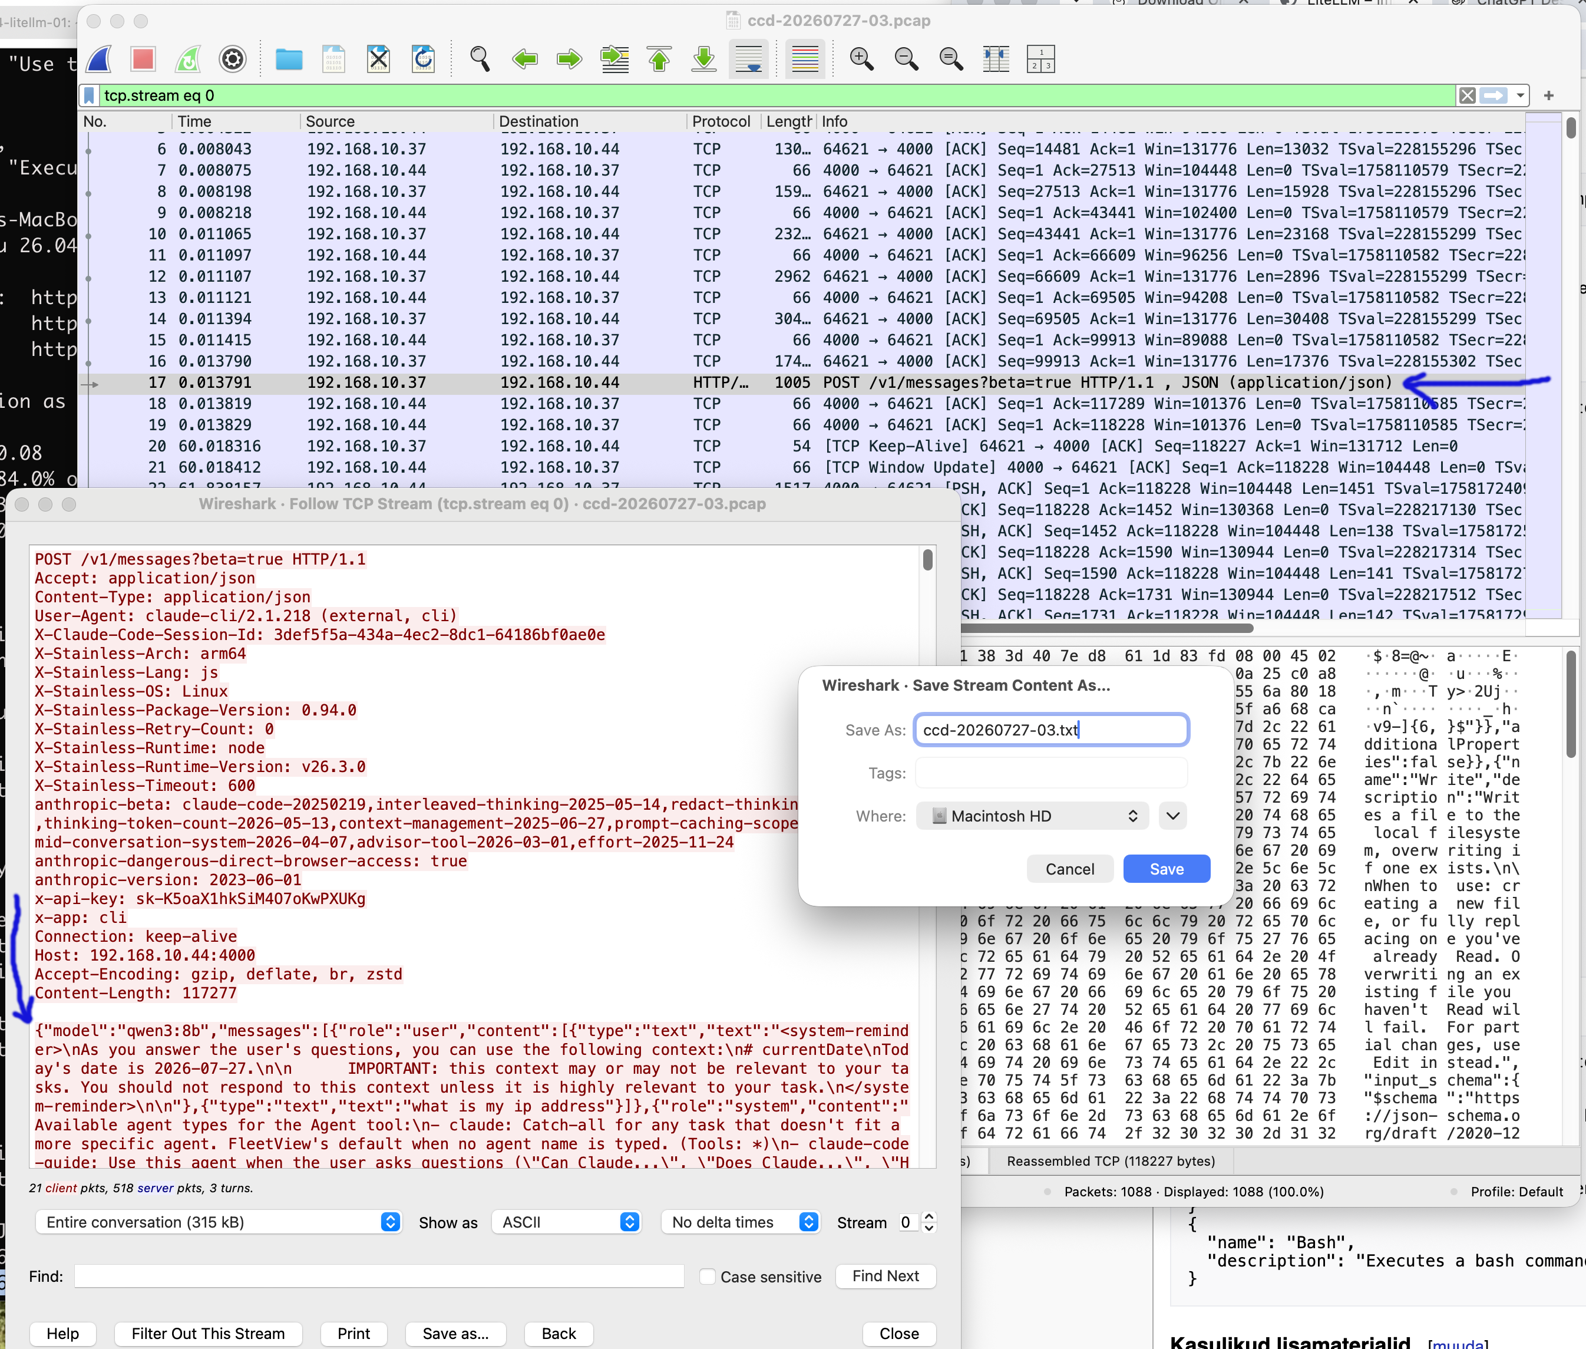1586x1349 pixels.
Task: Clear the display filter
Action: point(1468,95)
